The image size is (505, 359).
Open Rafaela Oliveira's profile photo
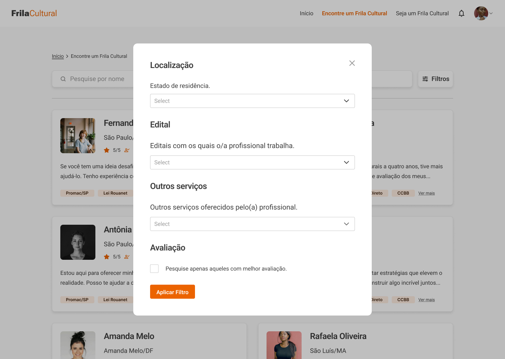pos(284,345)
